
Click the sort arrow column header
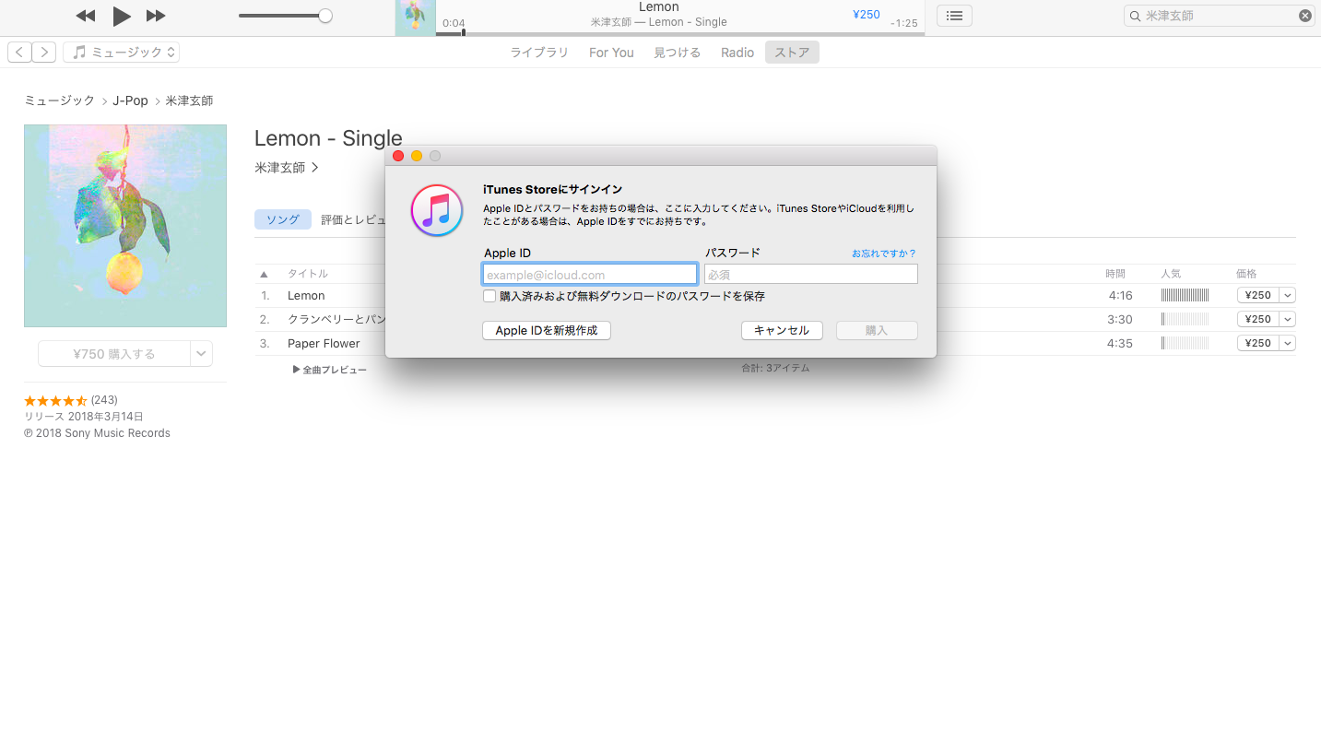[x=265, y=275]
